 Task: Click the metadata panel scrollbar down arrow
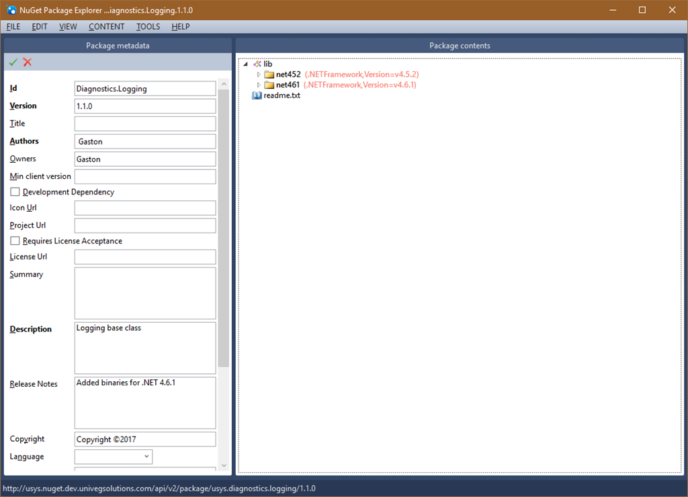[x=224, y=465]
